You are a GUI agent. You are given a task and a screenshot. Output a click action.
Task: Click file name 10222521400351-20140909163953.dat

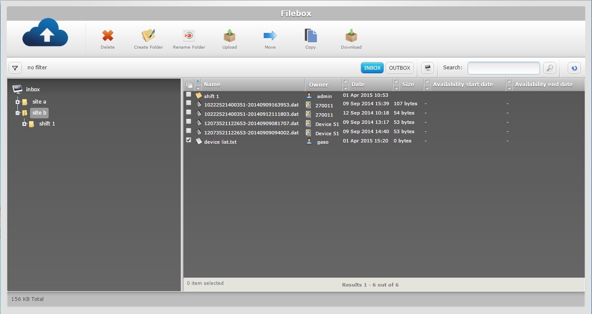[252, 105]
